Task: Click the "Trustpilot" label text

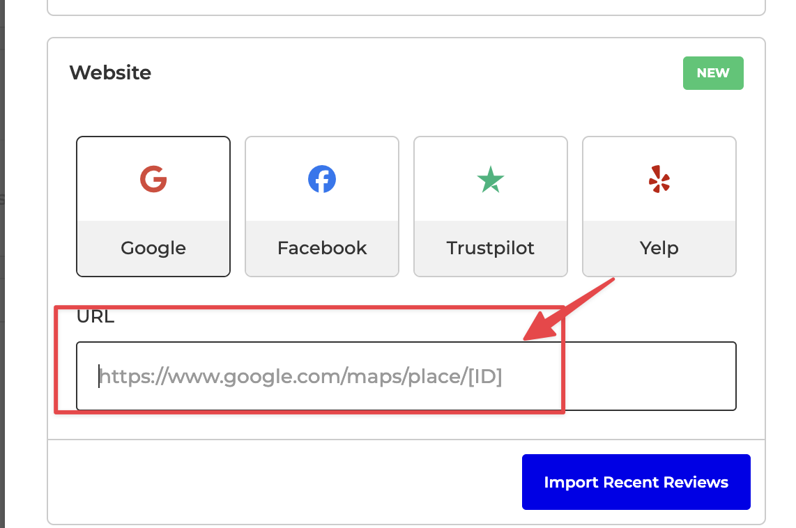Action: point(491,248)
